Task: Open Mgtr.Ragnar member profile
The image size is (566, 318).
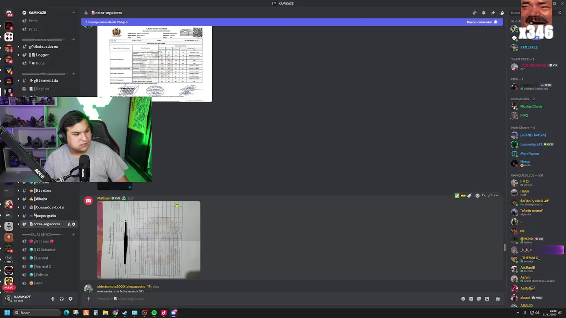Action: [x=531, y=154]
